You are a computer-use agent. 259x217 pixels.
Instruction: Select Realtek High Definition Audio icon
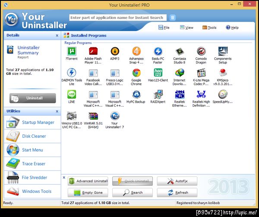pyautogui.click(x=201, y=94)
